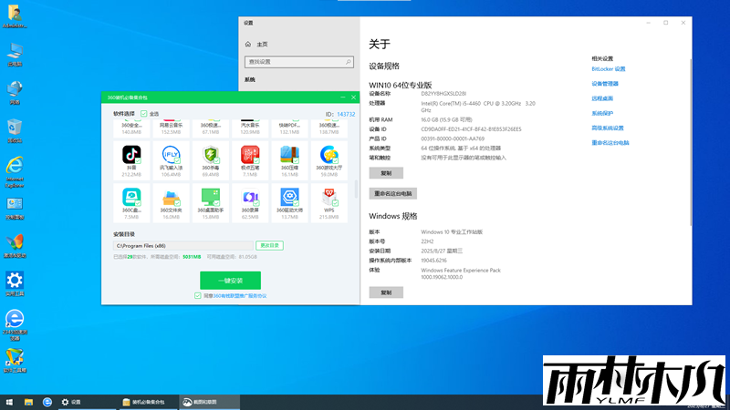Switch to 装机必备集合包 taskbar window
Image resolution: width=730 pixels, height=410 pixels.
click(149, 402)
